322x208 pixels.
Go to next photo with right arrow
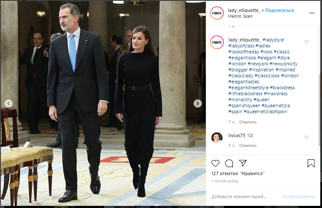[x=198, y=103]
